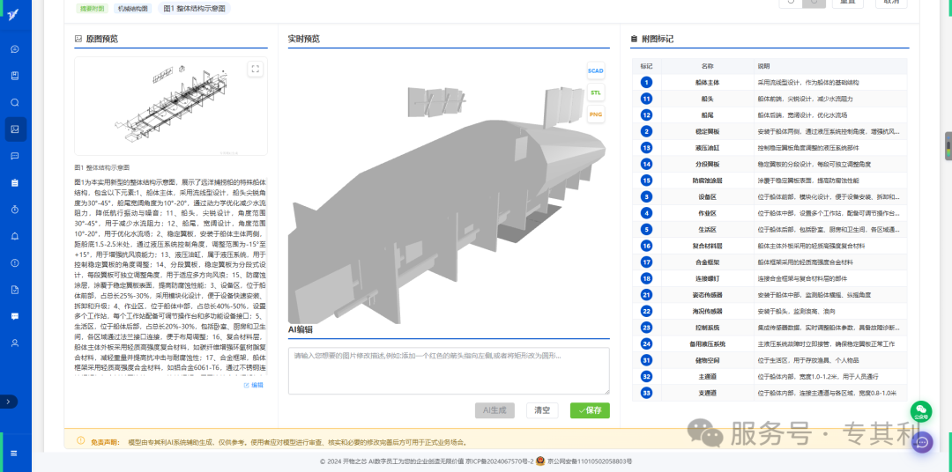Open the clipboard icon in the sidebar
Screen dimensions: 952x472
point(15,182)
